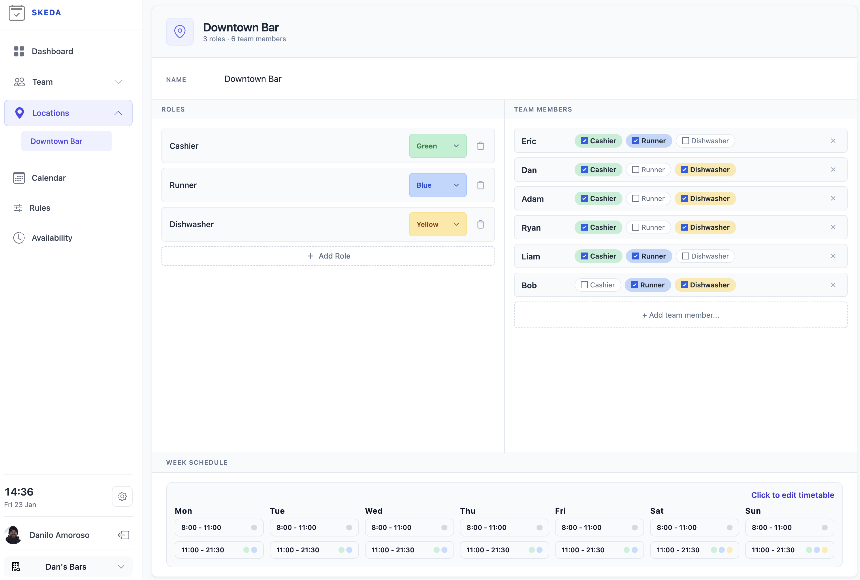Screen dimensions: 860x580
Task: Click the Add Role button
Action: click(x=328, y=256)
